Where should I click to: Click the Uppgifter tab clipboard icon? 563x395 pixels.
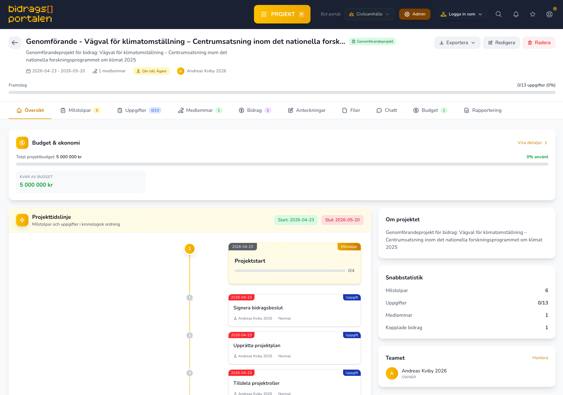point(120,110)
